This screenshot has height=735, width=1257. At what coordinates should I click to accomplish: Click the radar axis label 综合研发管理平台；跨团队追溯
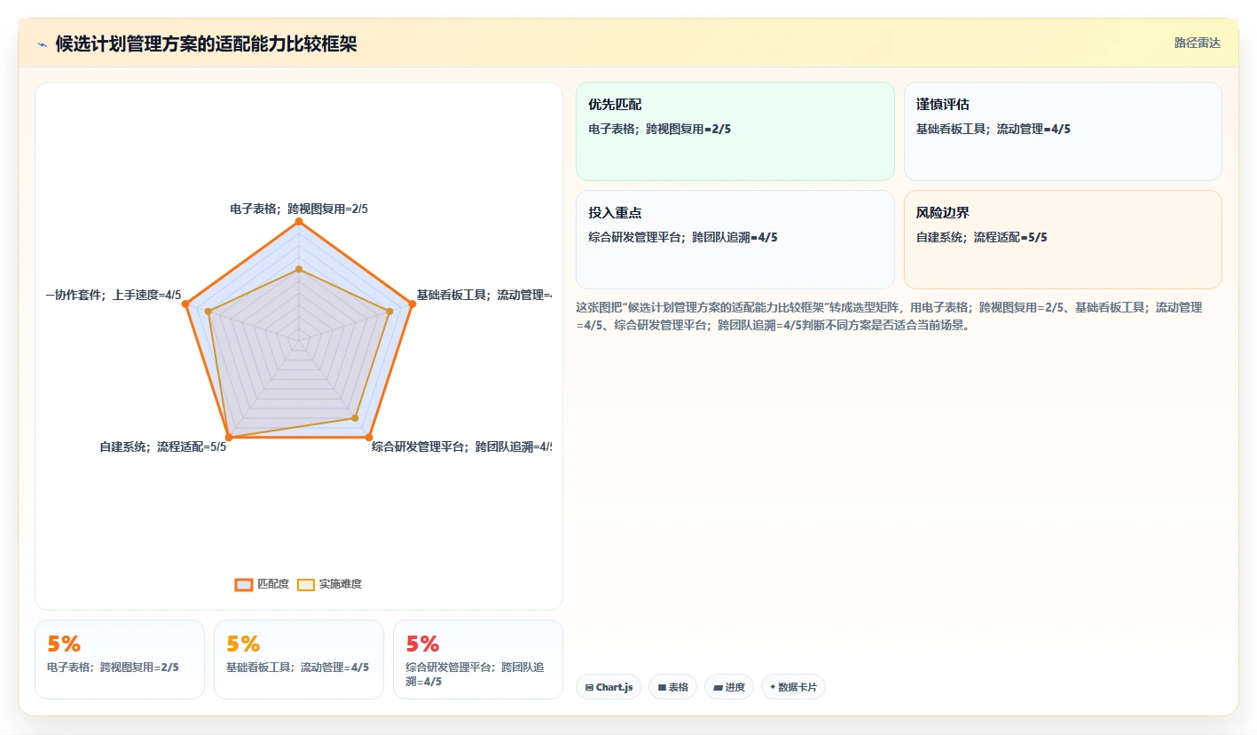[x=461, y=447]
